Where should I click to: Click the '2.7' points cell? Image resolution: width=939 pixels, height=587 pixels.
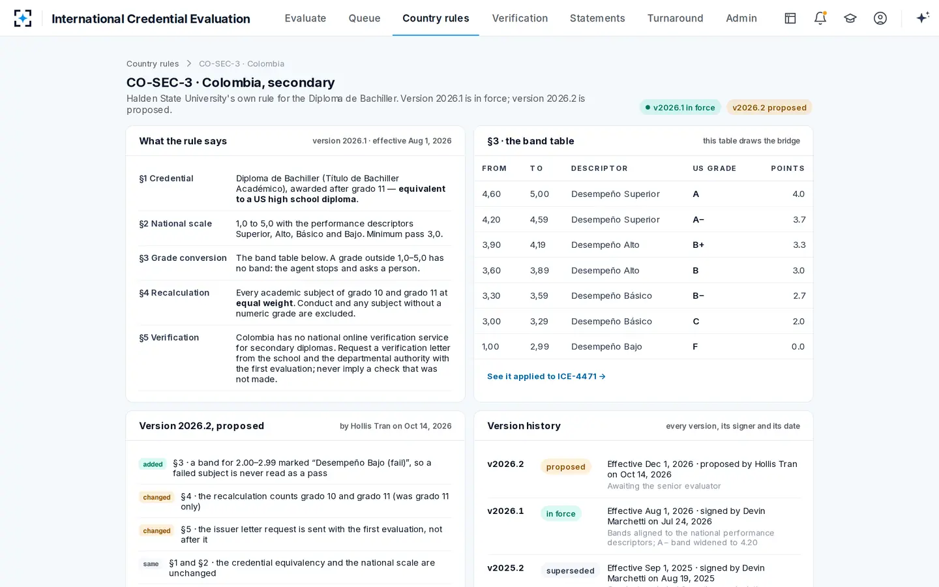799,295
